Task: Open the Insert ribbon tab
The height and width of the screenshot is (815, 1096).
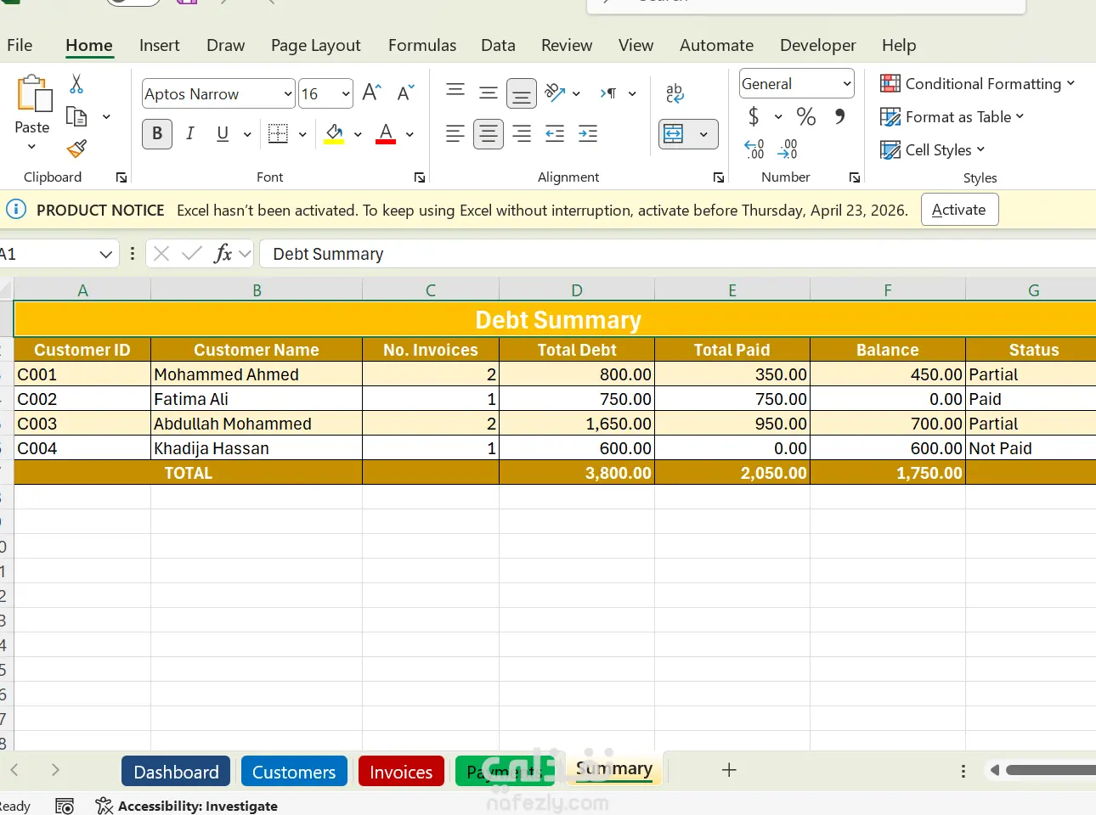Action: [160, 45]
